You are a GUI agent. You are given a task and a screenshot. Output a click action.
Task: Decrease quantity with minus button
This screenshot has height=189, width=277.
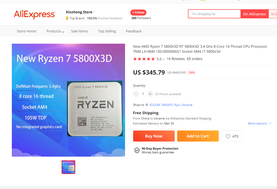[136, 94]
